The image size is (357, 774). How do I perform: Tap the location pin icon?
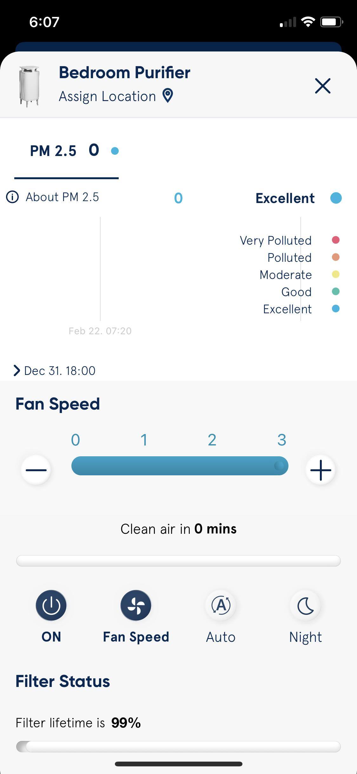pyautogui.click(x=168, y=95)
